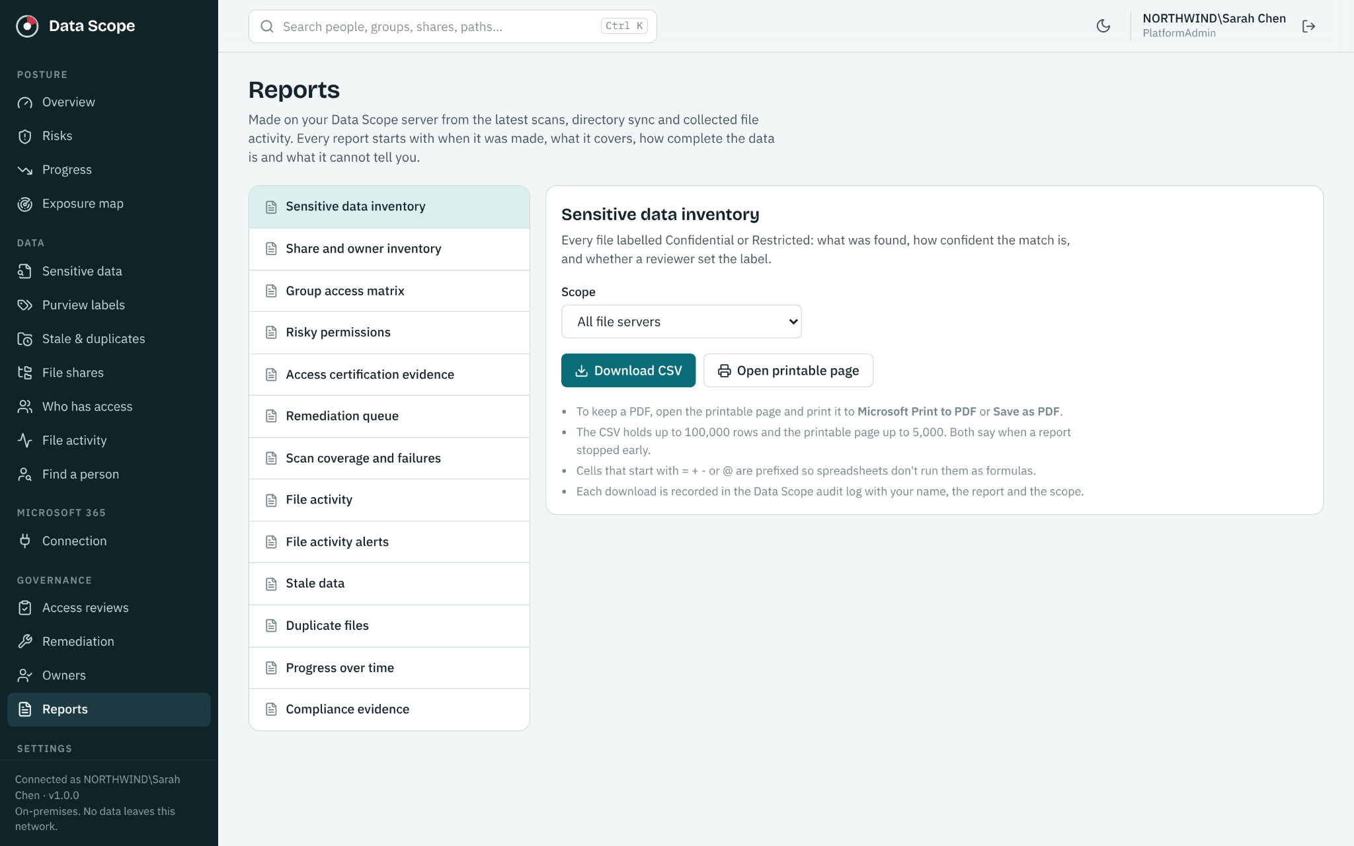1354x846 pixels.
Task: Focus the search people, groups, shares field
Action: coord(452,26)
